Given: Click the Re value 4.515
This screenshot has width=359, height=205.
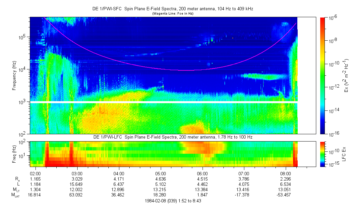Looking at the screenshot, I should [x=203, y=179].
